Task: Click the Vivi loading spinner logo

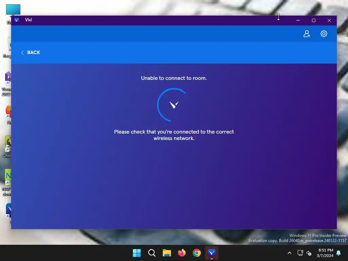Action: 174,105
